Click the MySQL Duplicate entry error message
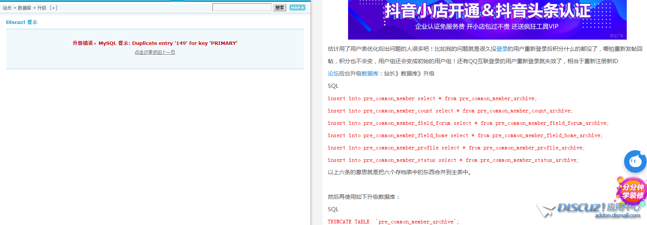The image size is (647, 225). tap(155, 43)
